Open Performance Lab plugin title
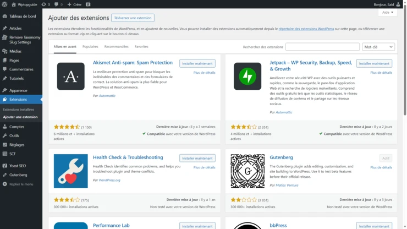Image resolution: width=407 pixels, height=229 pixels. (x=111, y=226)
